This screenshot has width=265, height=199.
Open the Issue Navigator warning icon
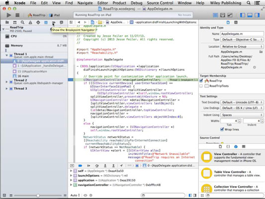point(30,22)
